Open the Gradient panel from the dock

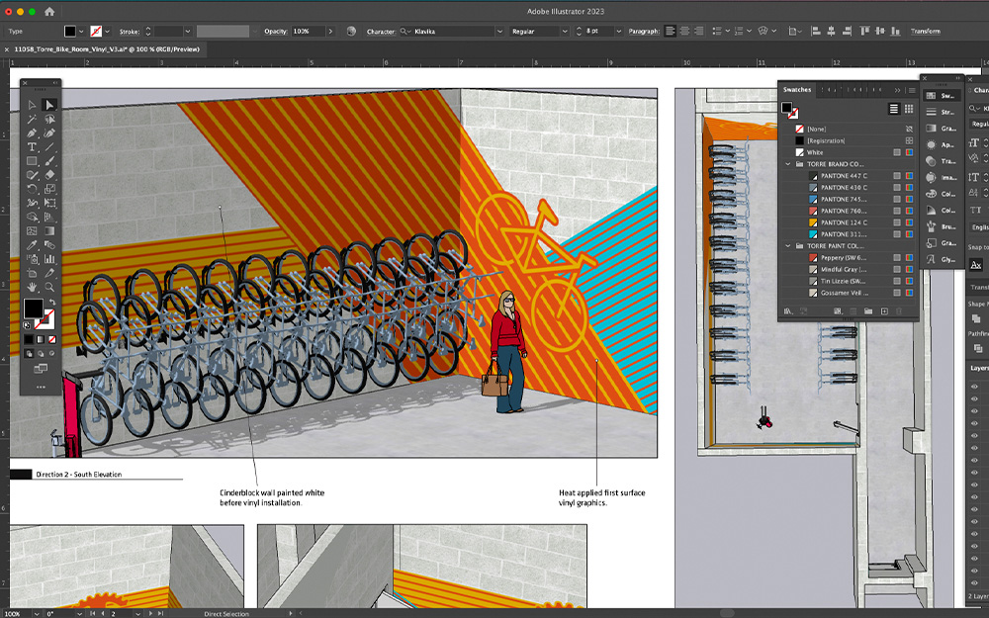click(940, 128)
